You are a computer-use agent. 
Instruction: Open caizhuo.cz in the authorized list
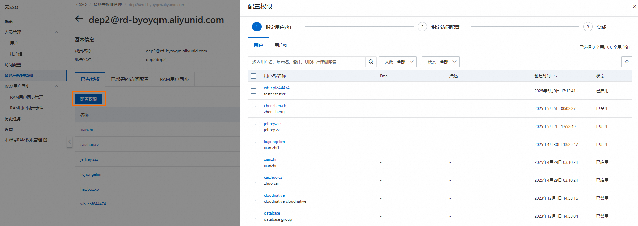(90, 145)
